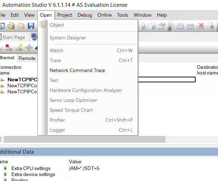This screenshot has height=181, width=218.
Task: Switch to the Ethernet tab
Action: 7,58
